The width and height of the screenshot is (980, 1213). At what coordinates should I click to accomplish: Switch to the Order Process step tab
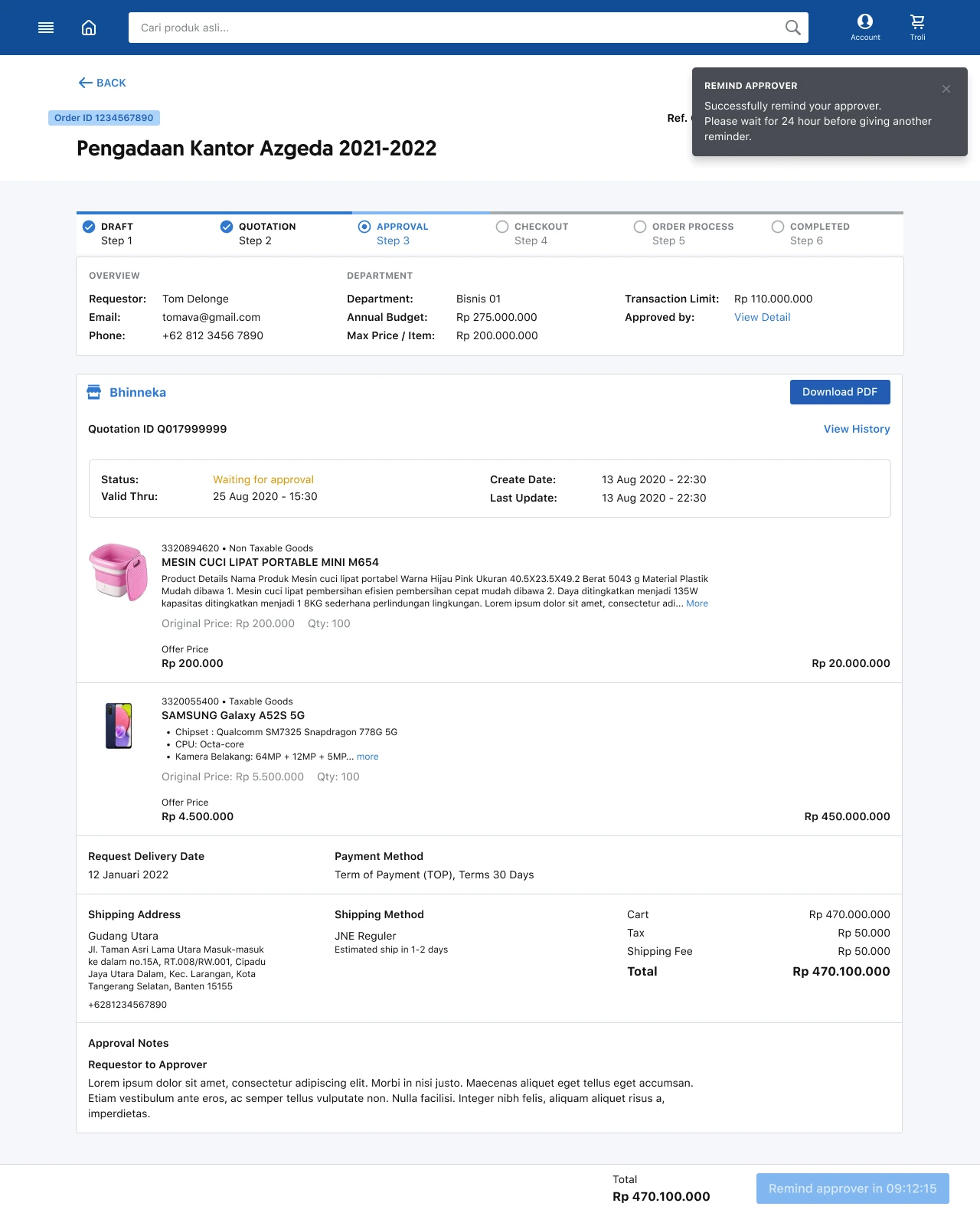(692, 233)
